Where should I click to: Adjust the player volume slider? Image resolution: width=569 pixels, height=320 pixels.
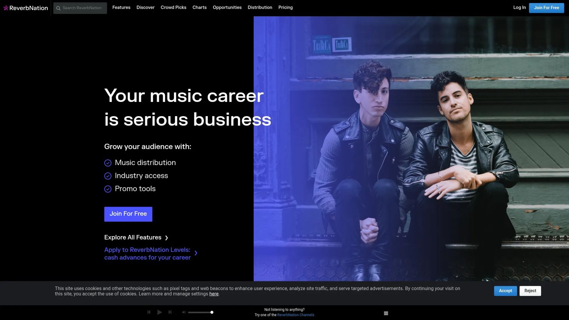tap(201, 312)
